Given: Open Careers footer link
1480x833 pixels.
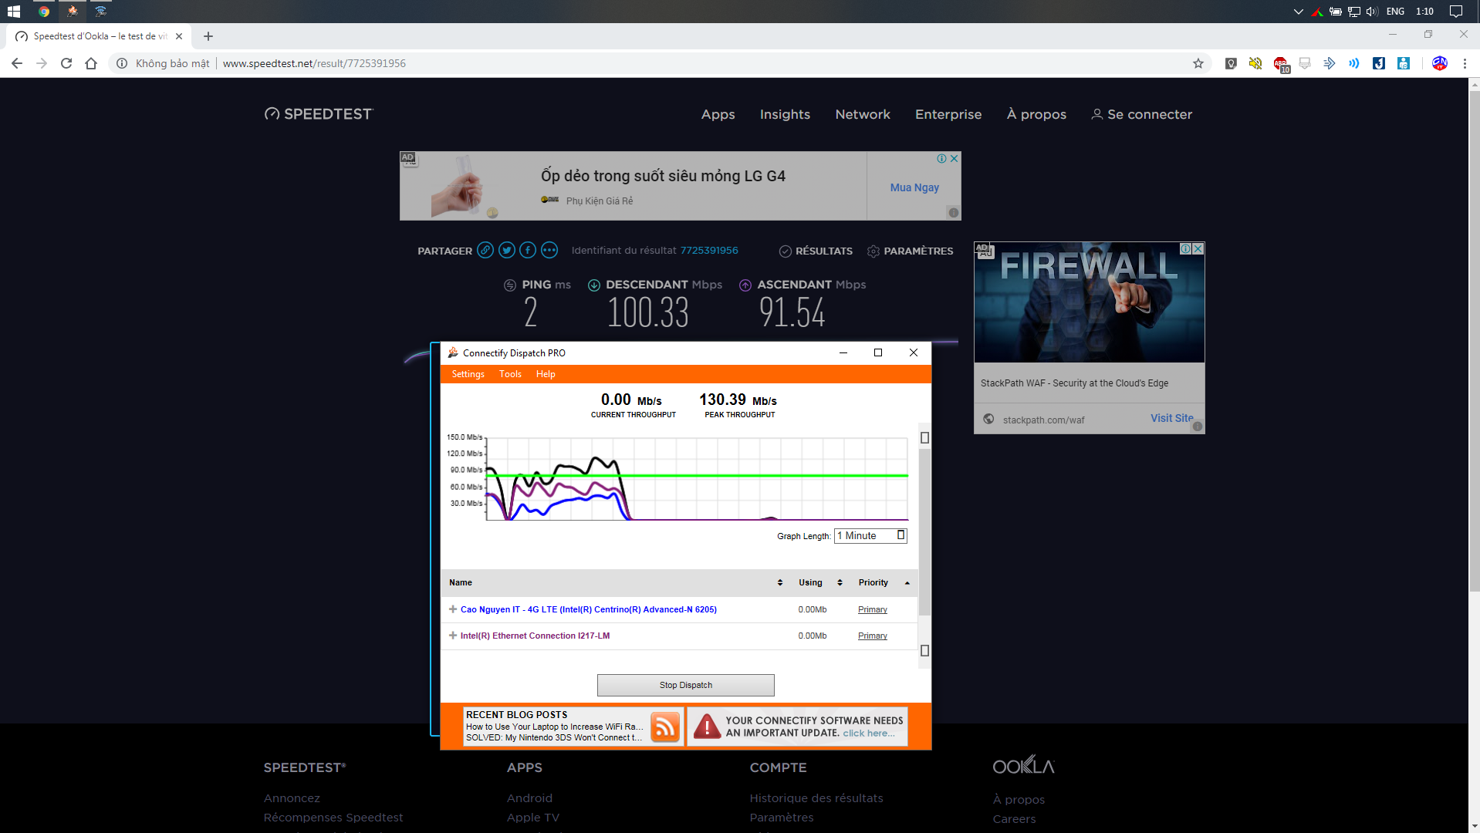Looking at the screenshot, I should [x=1014, y=818].
